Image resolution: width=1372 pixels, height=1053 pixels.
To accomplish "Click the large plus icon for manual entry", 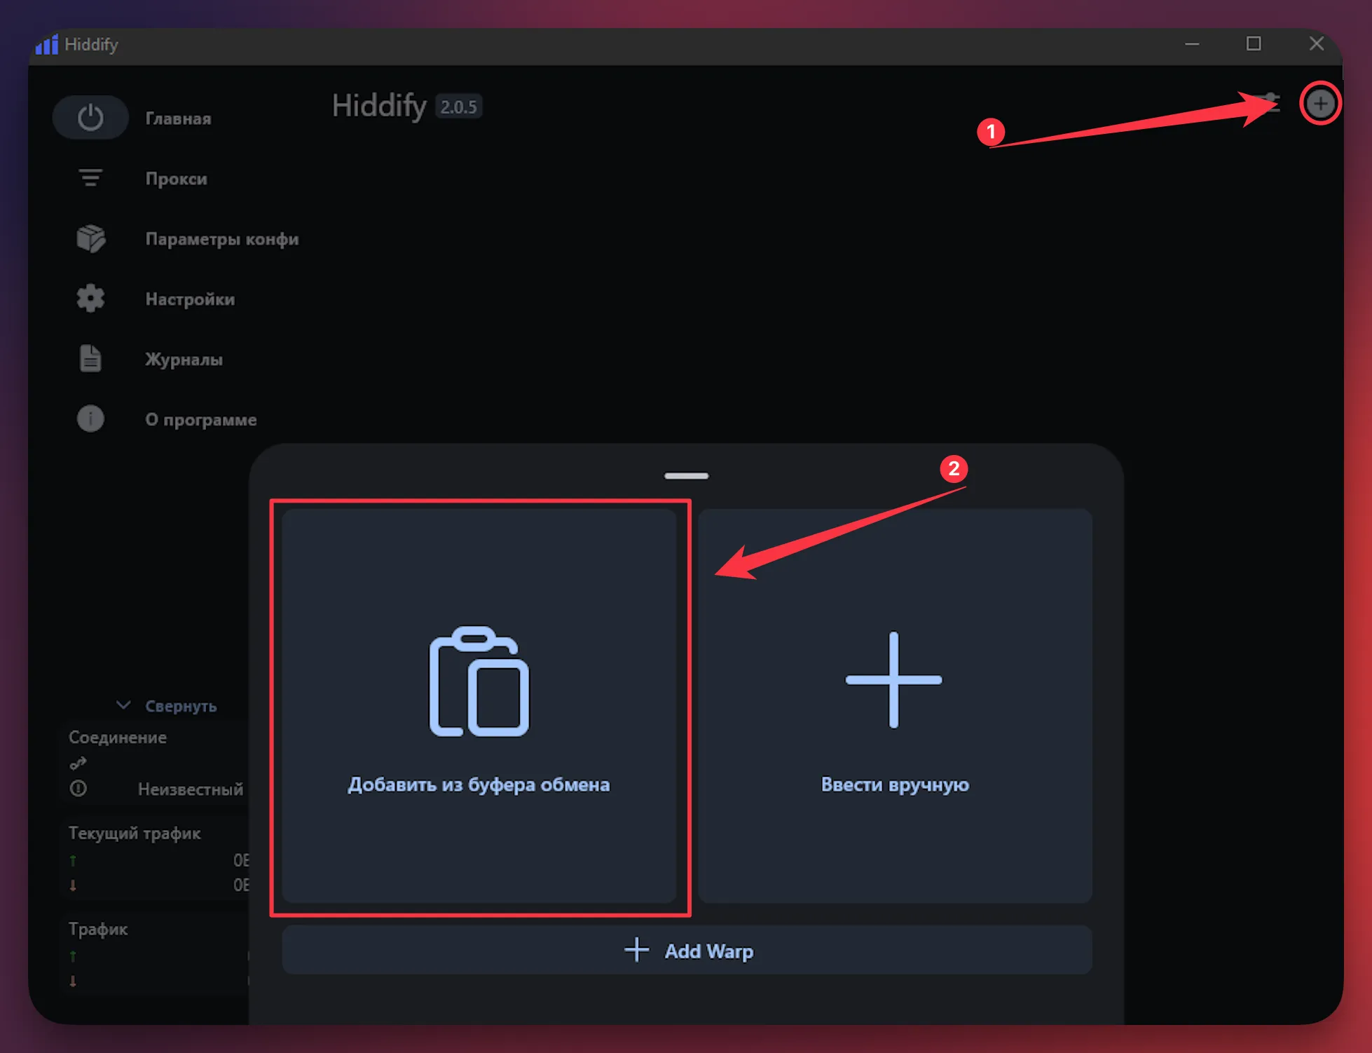I will coord(893,679).
